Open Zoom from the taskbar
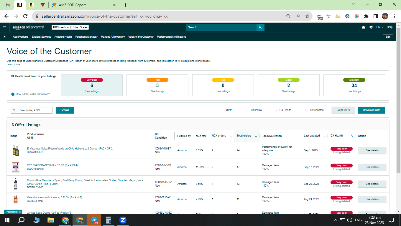This screenshot has width=401, height=226. pos(123,220)
